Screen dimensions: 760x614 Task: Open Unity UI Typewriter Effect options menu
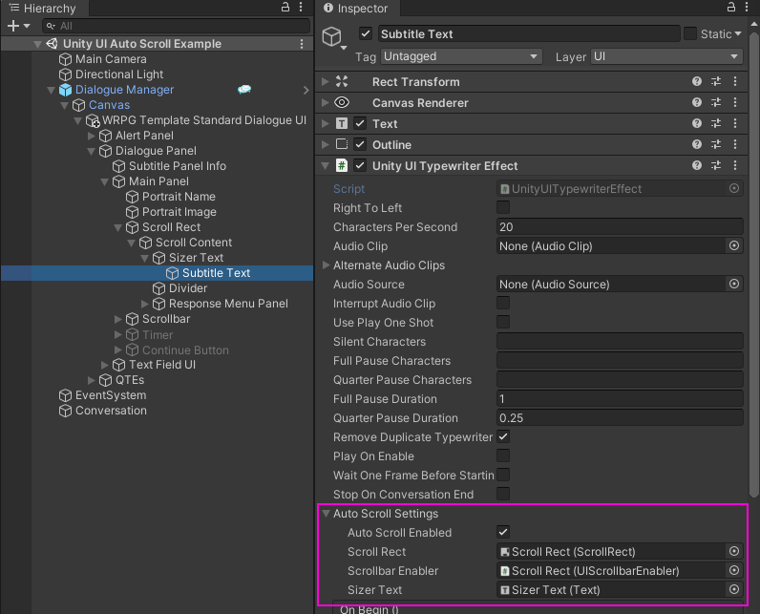(x=735, y=166)
